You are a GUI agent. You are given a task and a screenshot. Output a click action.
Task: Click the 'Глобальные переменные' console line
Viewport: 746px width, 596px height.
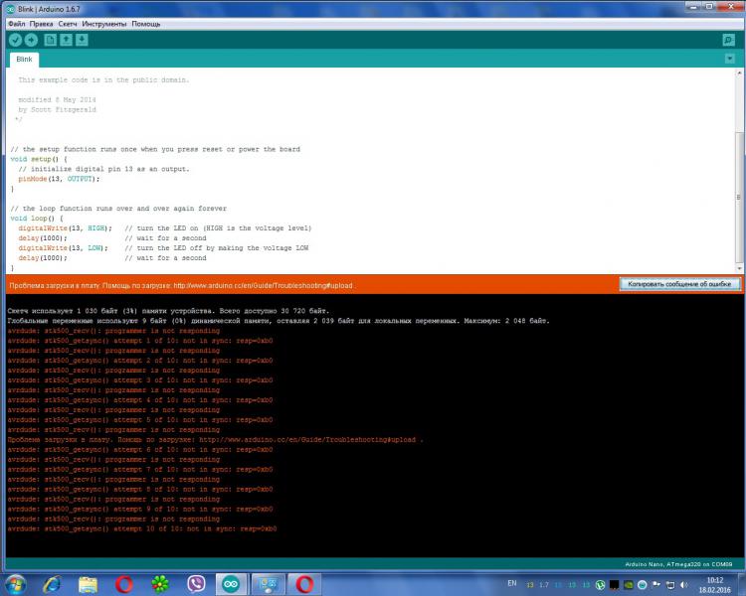click(x=279, y=321)
